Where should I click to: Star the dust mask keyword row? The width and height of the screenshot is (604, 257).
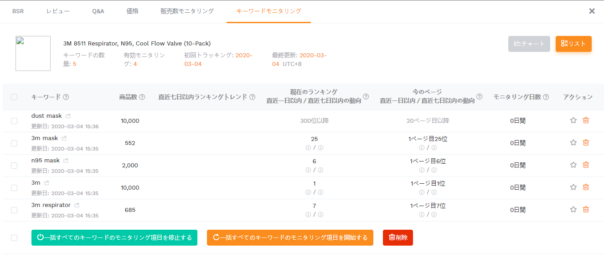(573, 121)
